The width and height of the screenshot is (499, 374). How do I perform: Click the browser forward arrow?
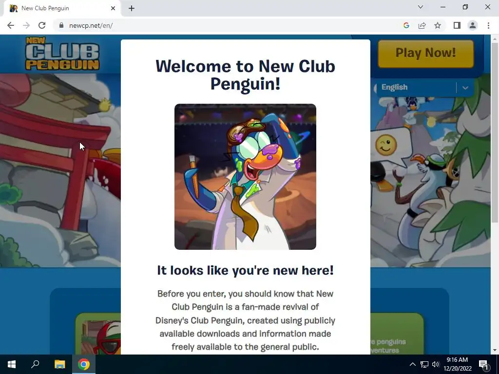(26, 25)
